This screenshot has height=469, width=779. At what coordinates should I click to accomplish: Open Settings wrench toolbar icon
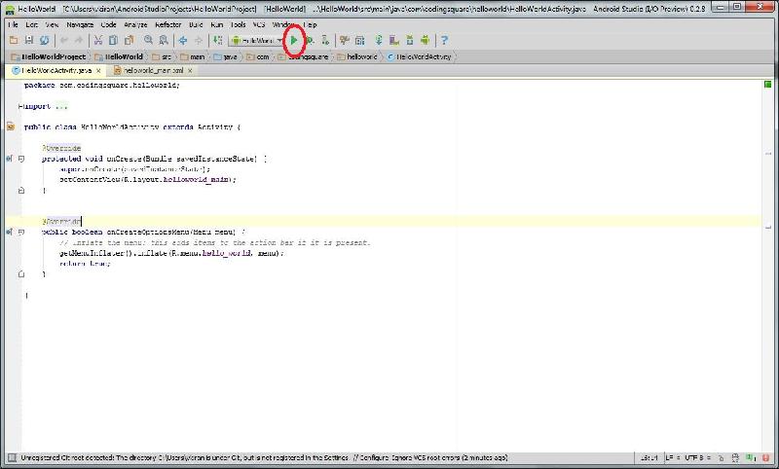point(345,40)
